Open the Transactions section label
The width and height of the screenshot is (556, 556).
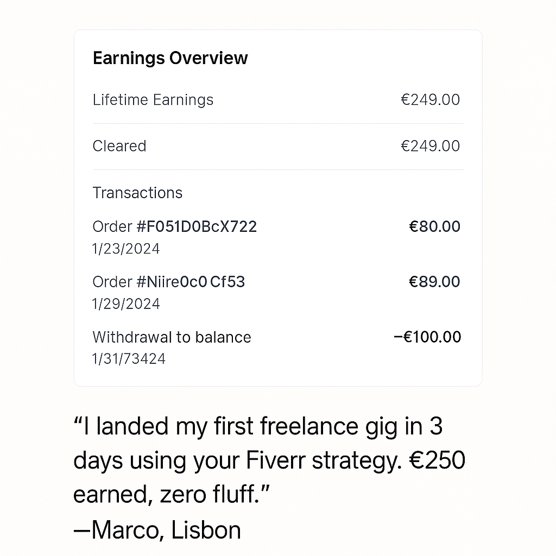(x=137, y=193)
